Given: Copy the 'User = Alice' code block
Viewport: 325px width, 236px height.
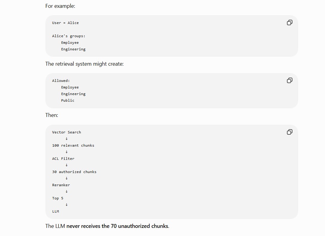Looking at the screenshot, I should (290, 22).
